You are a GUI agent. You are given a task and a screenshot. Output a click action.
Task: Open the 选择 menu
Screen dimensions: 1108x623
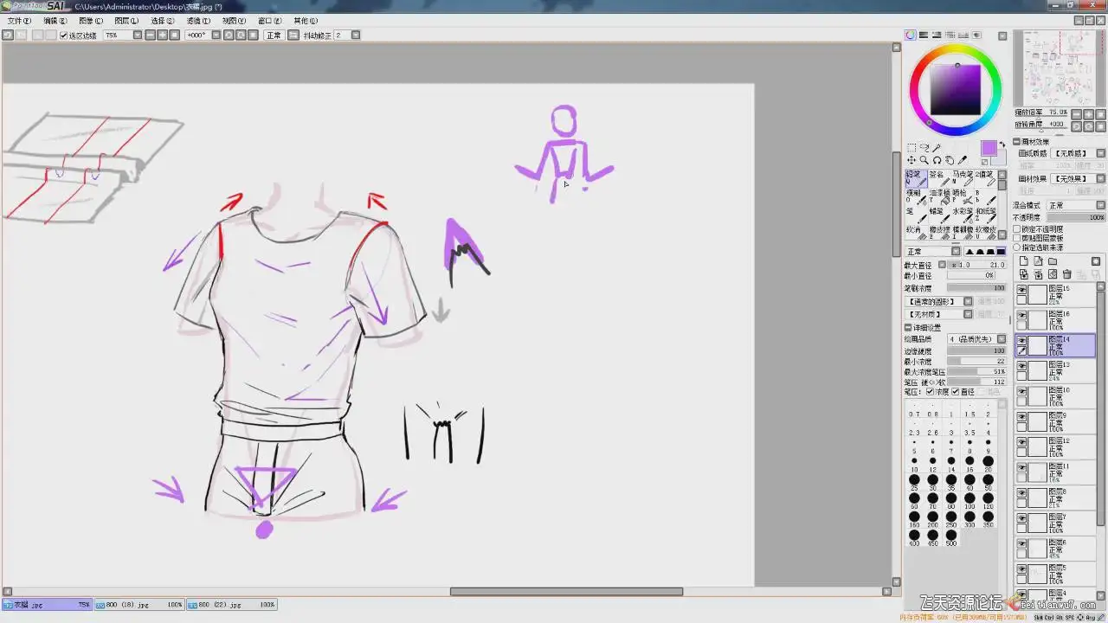163,21
